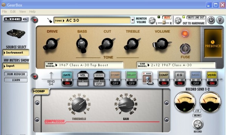Viewport: 226px width, 135px height.
Task: Click the LEARN button
Action: click(16, 80)
